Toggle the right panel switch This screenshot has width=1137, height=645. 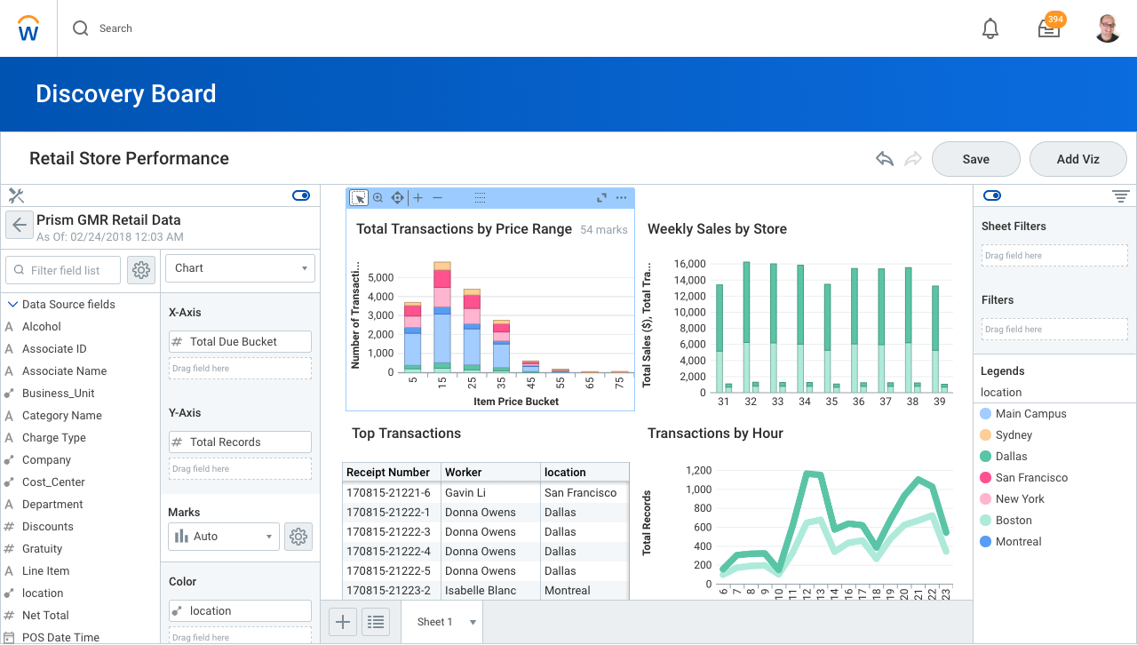[992, 195]
